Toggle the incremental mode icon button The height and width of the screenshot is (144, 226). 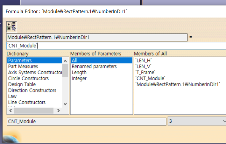(11, 26)
